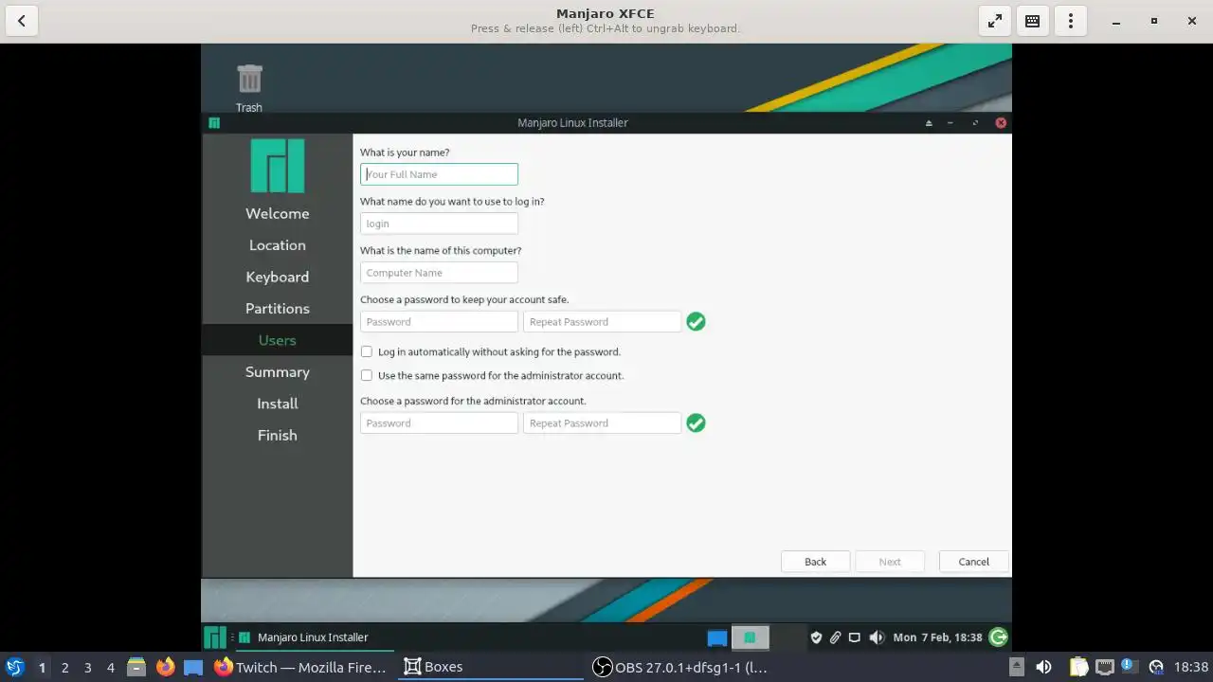Click the host tray volume icon
The width and height of the screenshot is (1213, 682).
(1043, 667)
